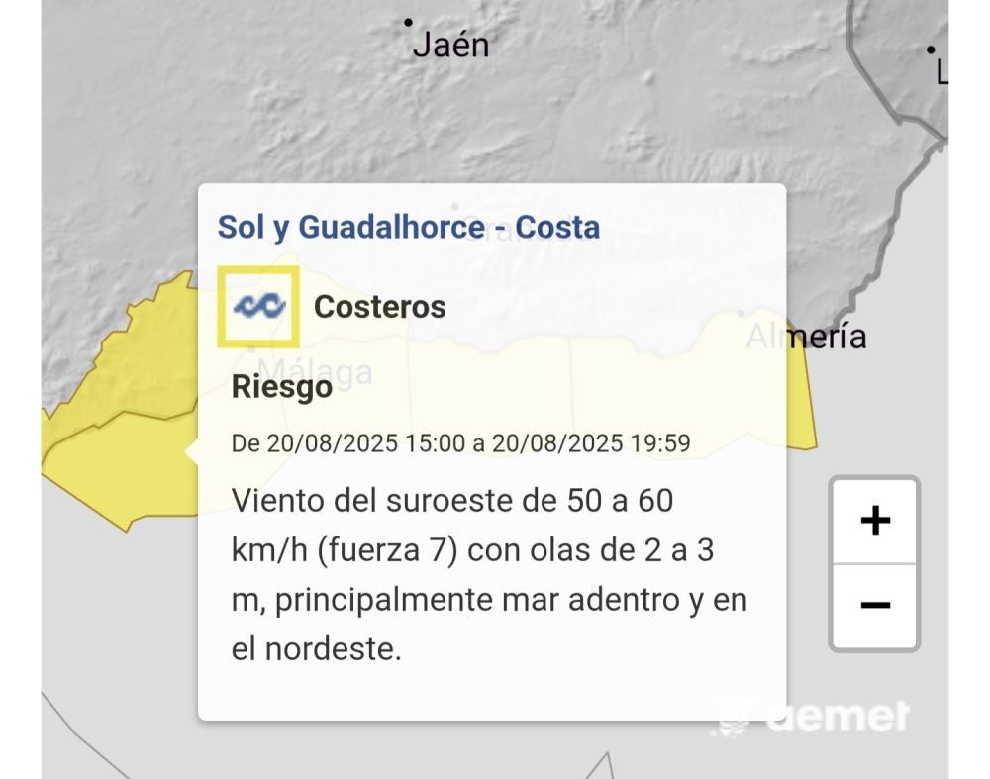Click the Riesgo heading in popup
This screenshot has width=990, height=779.
coord(281,387)
